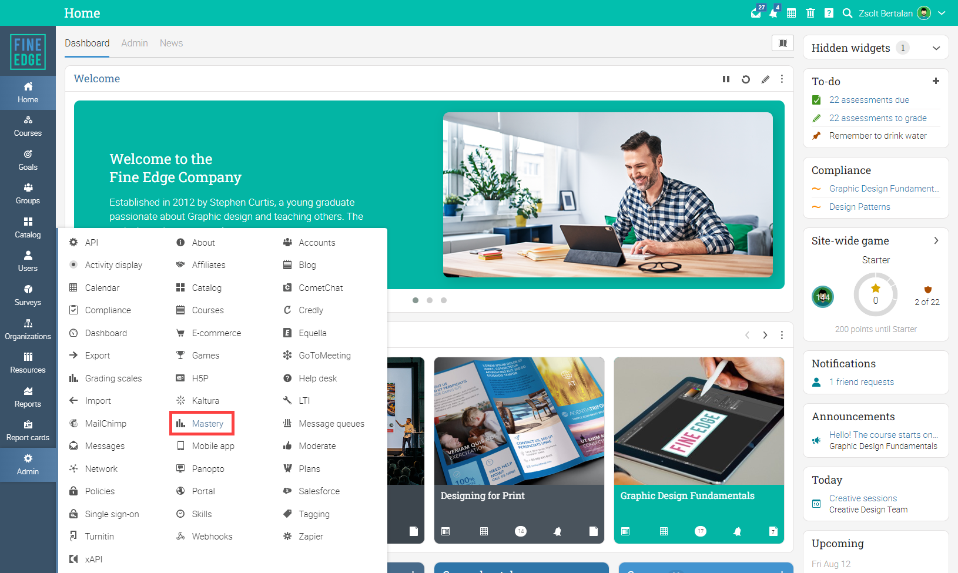Go to Courses in left sidebar
Image resolution: width=958 pixels, height=573 pixels.
tap(28, 126)
